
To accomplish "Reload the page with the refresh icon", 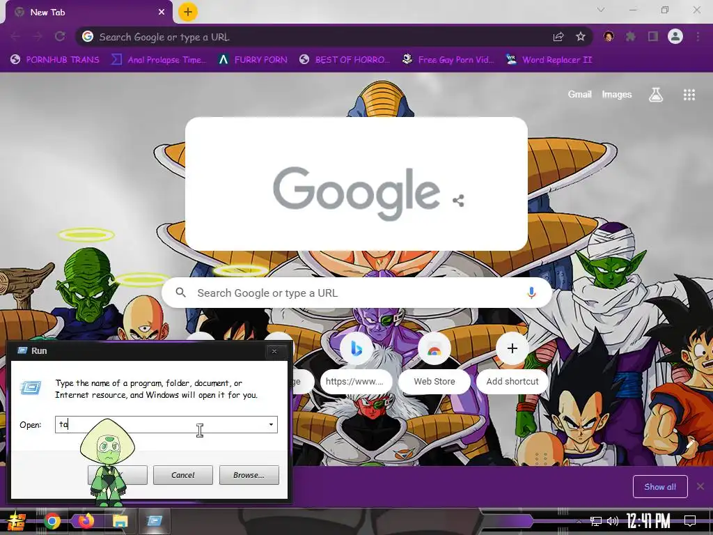I will [x=60, y=36].
